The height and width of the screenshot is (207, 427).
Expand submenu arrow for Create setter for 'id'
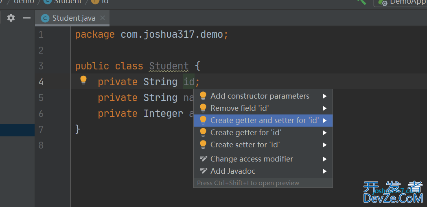(324, 145)
